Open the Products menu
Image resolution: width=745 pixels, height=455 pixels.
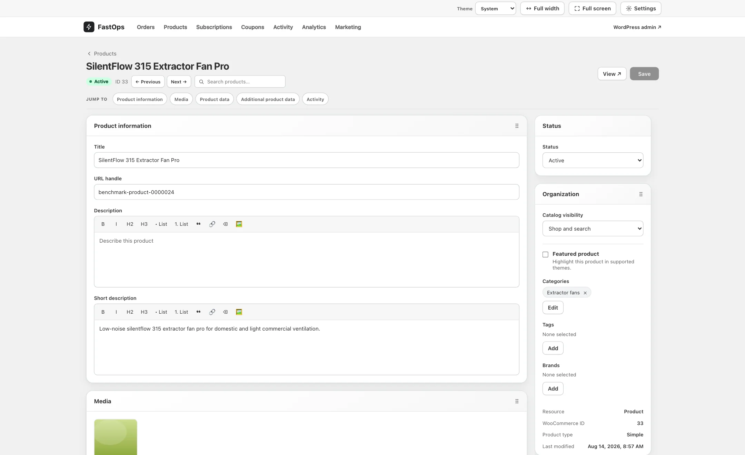(175, 27)
